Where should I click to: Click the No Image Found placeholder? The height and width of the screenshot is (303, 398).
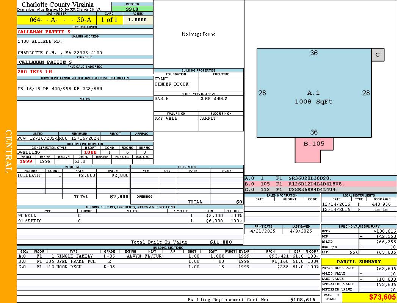coord(199,34)
